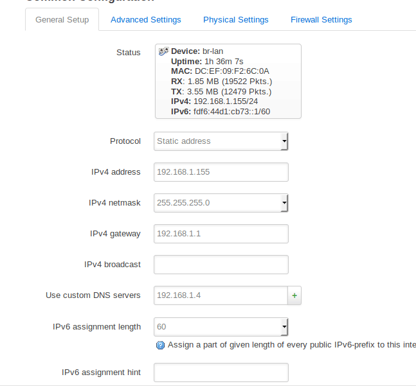The height and width of the screenshot is (386, 416).
Task: Click the empty IPv4 broadcast field
Action: (x=221, y=265)
